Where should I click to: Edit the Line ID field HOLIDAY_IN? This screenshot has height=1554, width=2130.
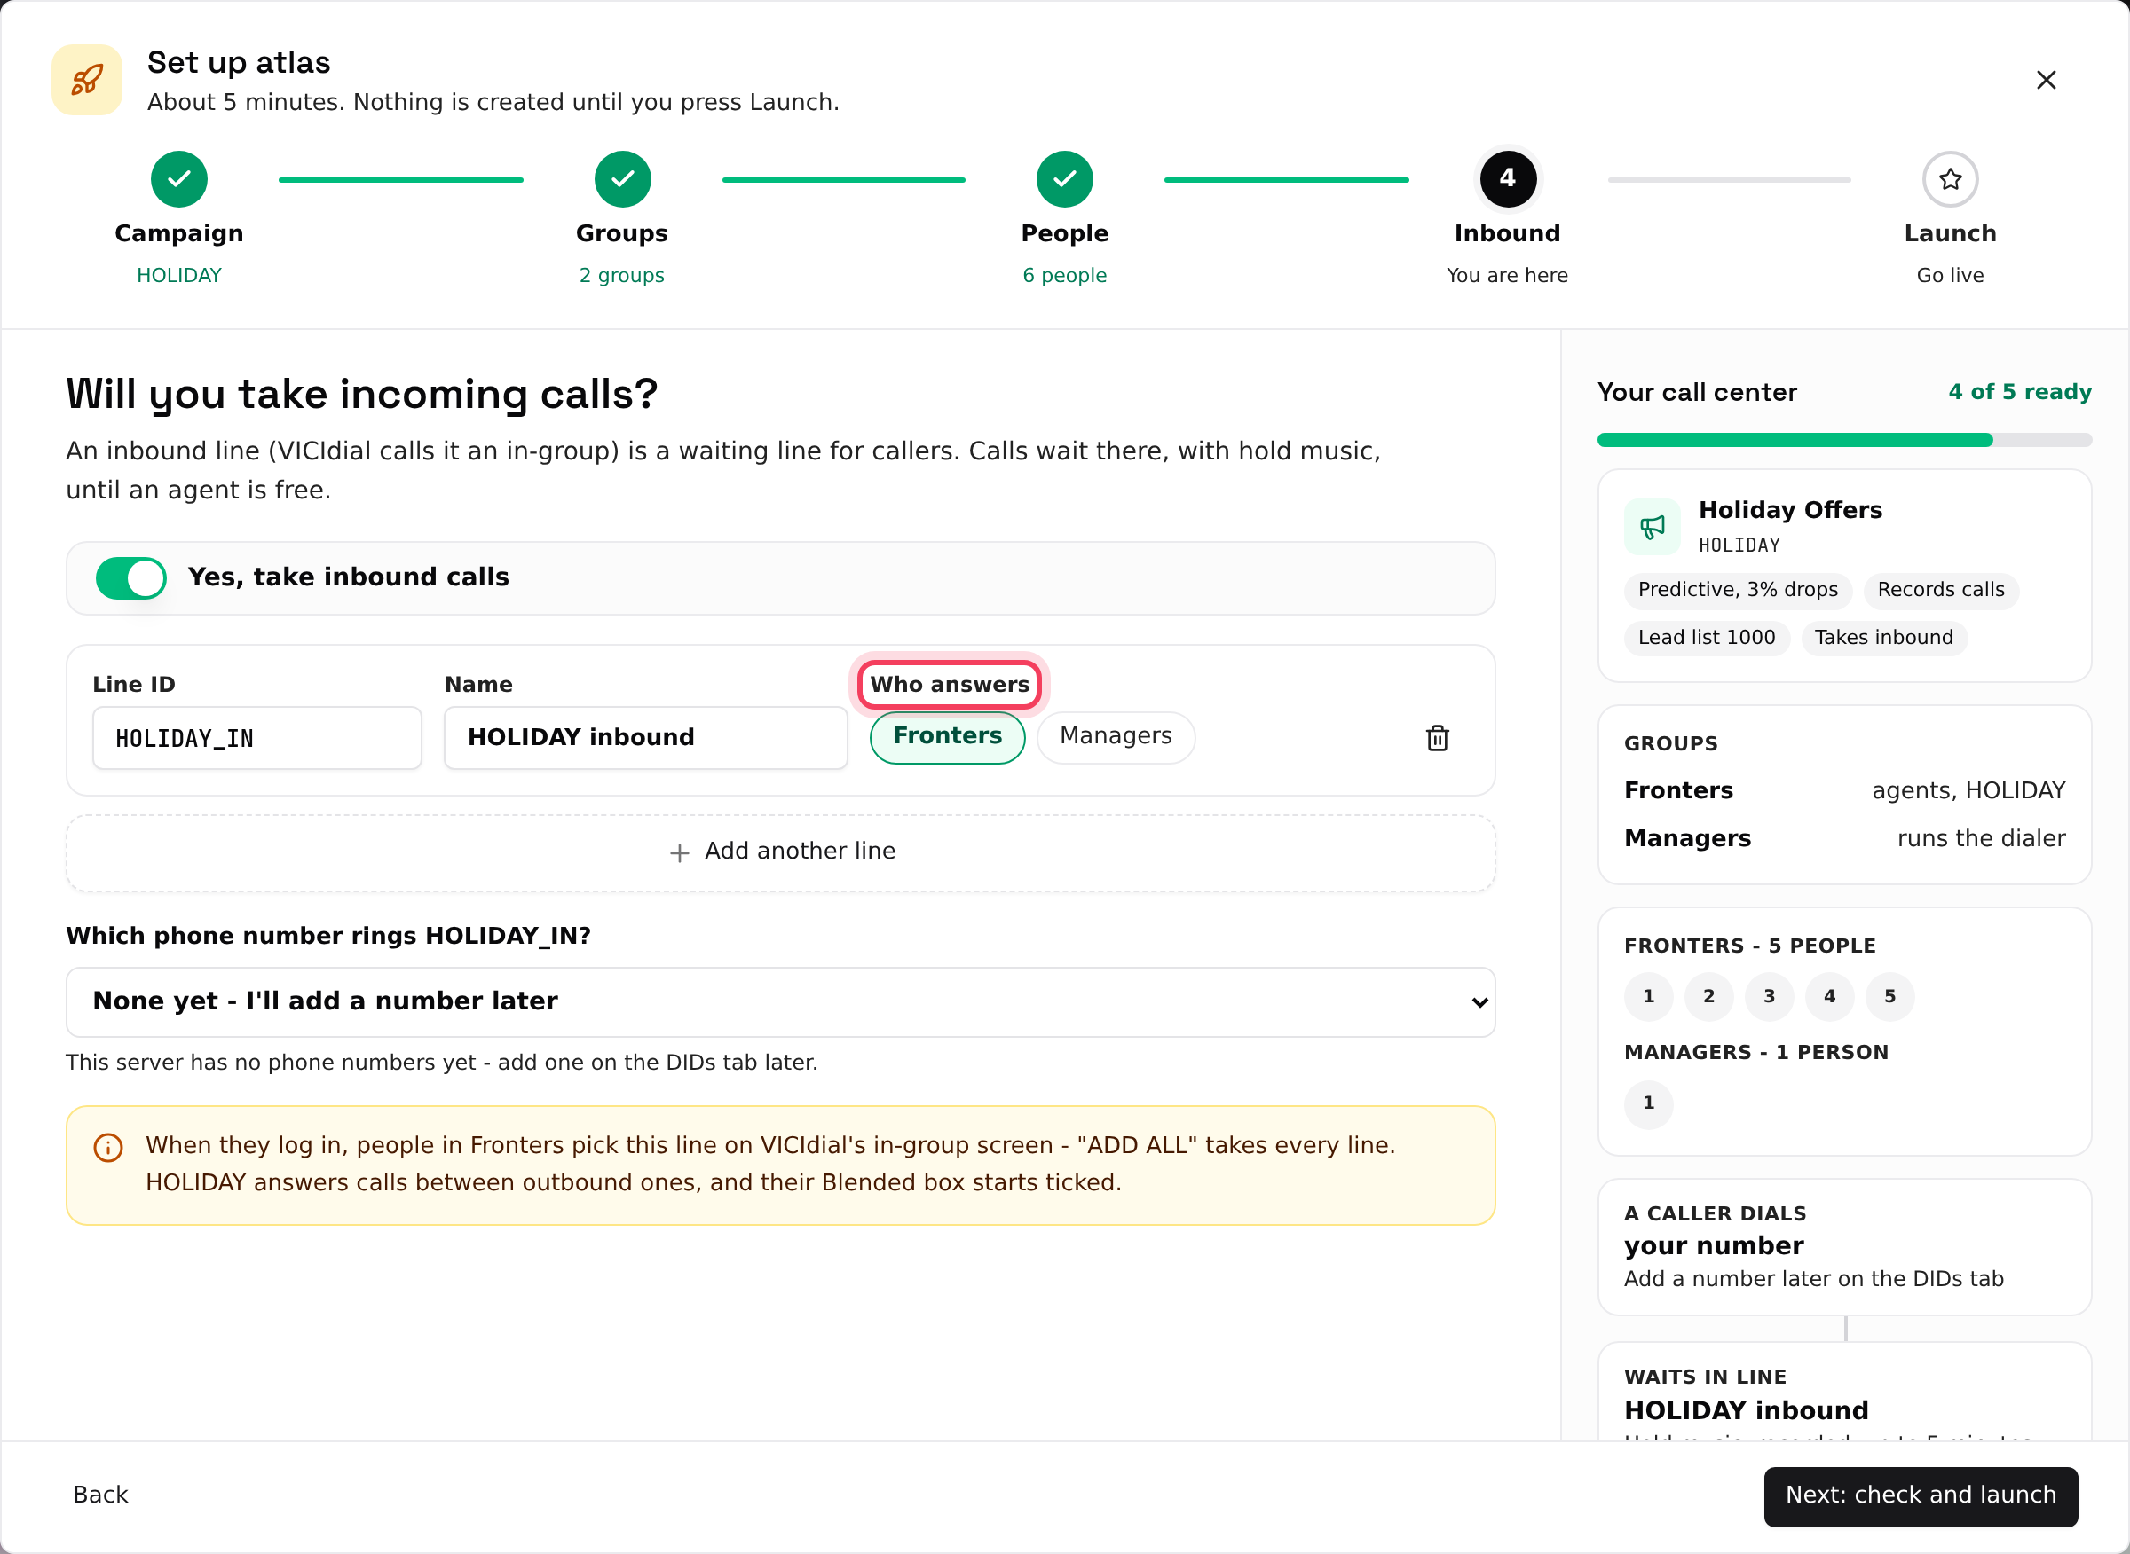(x=257, y=739)
